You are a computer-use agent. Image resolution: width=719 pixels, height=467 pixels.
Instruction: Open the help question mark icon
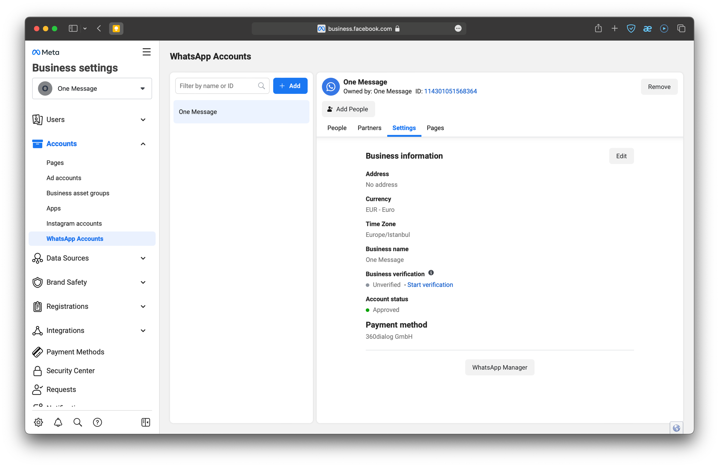coord(97,422)
